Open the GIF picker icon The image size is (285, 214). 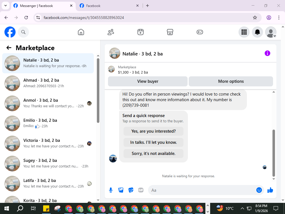pos(141,190)
